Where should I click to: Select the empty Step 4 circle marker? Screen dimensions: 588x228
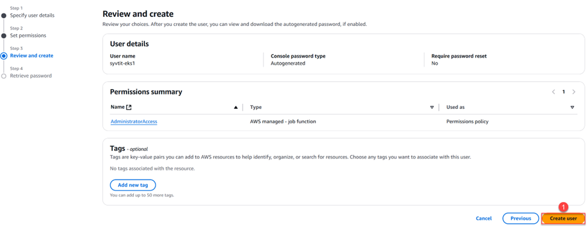[4, 76]
